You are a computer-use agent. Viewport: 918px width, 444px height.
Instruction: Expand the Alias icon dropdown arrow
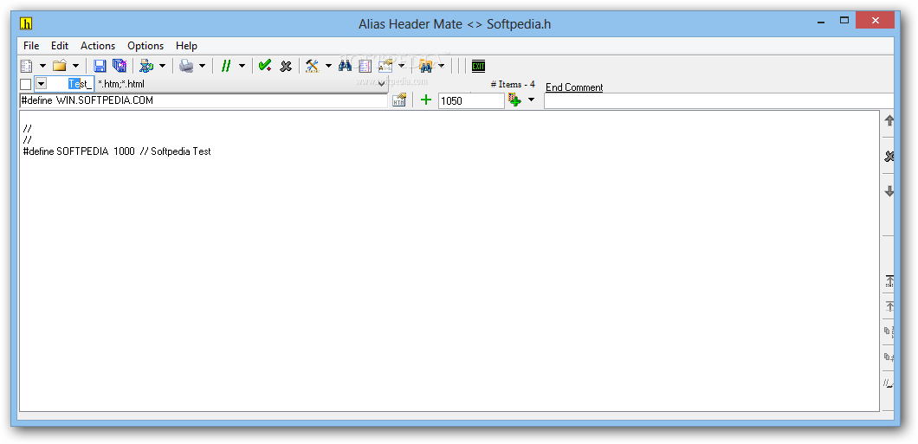click(x=402, y=66)
